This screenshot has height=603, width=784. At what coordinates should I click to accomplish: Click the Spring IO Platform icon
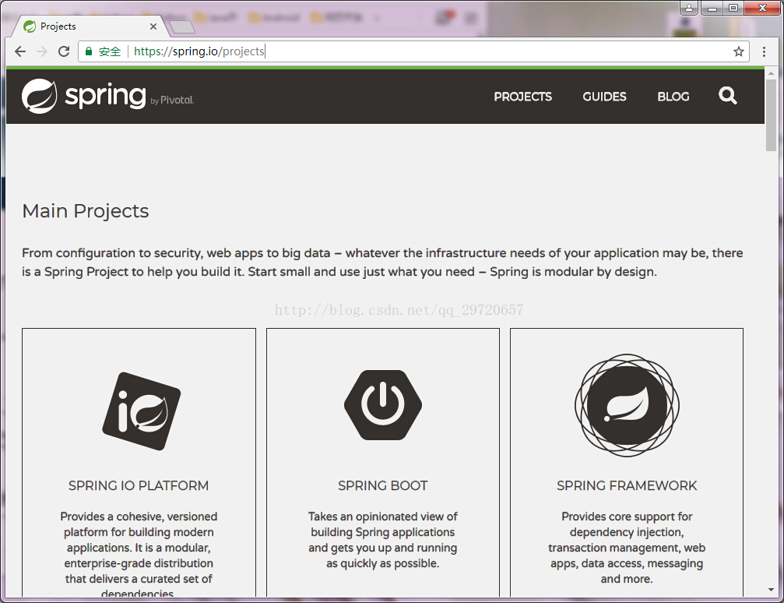pyautogui.click(x=142, y=411)
